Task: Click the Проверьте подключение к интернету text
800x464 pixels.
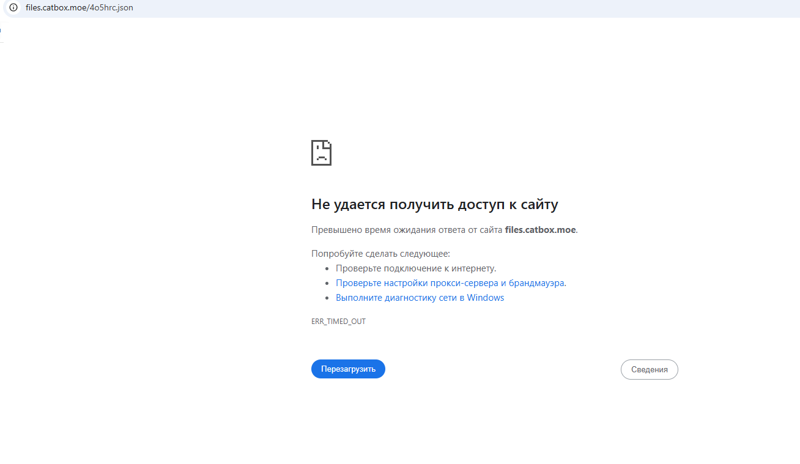Action: pyautogui.click(x=416, y=268)
